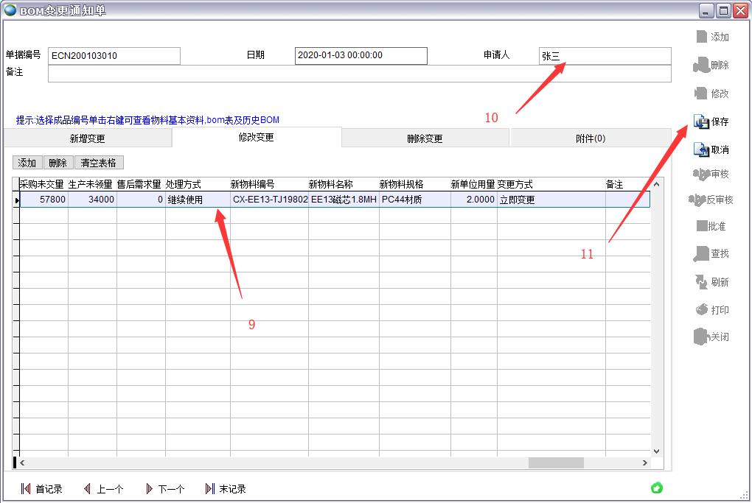
Task: Click the Add (添加) document icon in sidebar
Action: pyautogui.click(x=701, y=37)
